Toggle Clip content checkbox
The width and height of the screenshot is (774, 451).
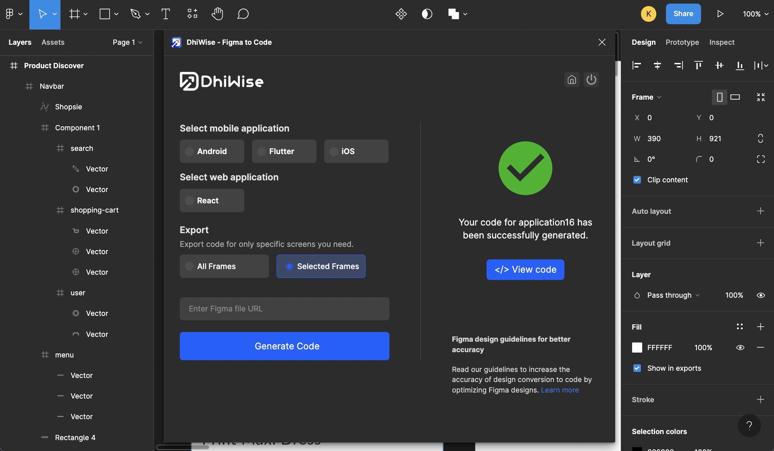click(637, 180)
